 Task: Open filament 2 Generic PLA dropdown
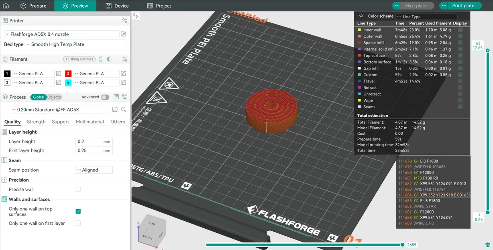[96, 74]
